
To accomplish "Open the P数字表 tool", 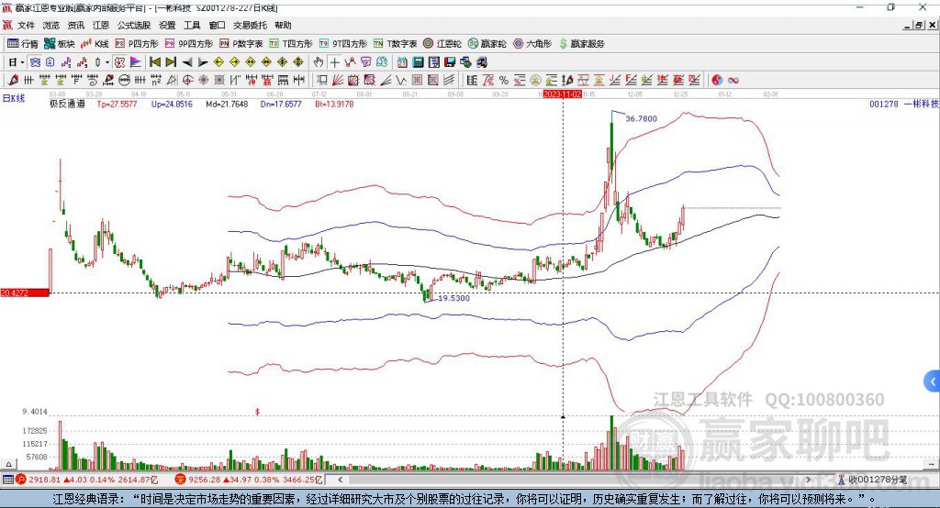I will coord(241,44).
